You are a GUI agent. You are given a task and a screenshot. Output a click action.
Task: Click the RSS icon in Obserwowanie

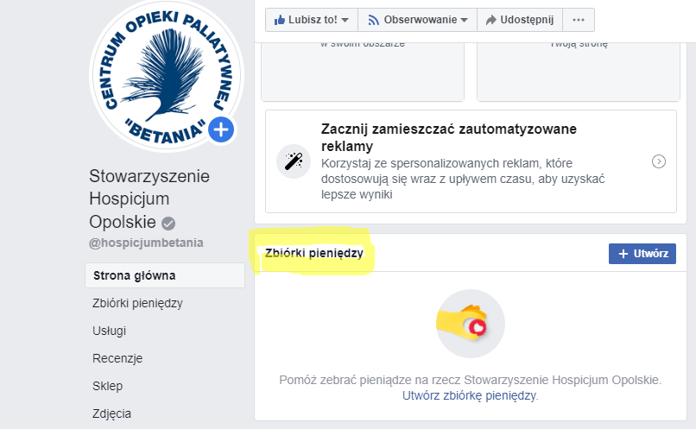pyautogui.click(x=374, y=20)
